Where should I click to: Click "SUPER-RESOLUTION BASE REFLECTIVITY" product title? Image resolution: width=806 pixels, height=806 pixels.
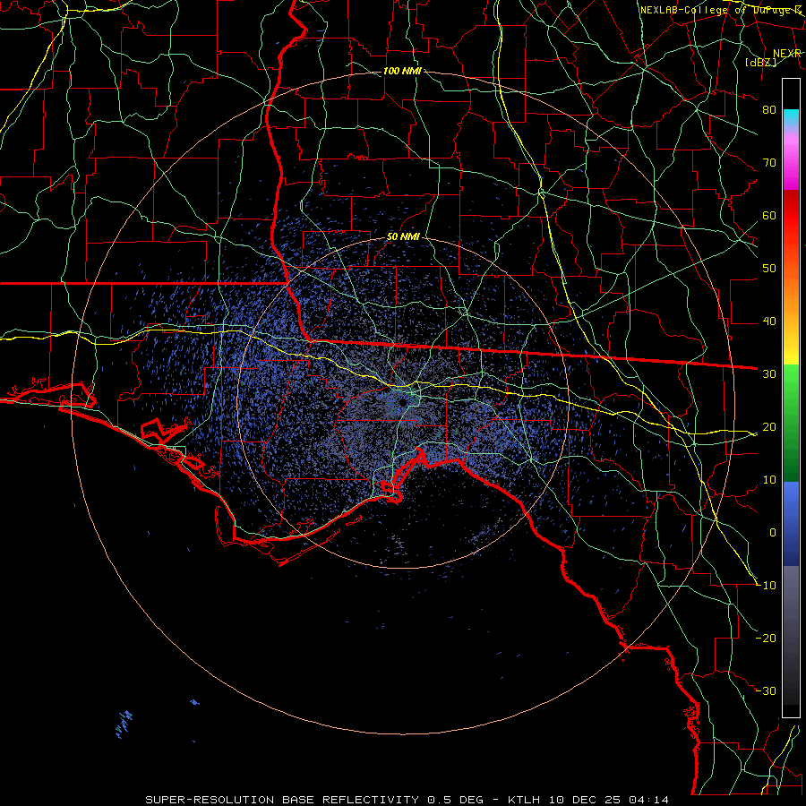[282, 800]
